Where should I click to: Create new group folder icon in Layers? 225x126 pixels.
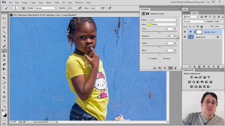[209, 66]
